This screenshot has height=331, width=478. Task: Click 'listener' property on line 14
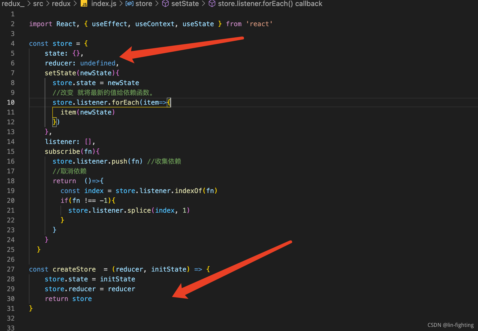pos(60,142)
